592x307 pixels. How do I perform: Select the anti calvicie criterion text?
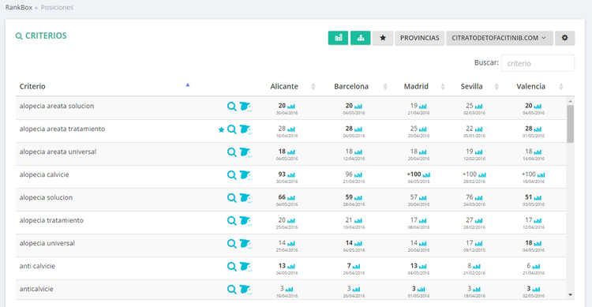[x=37, y=266]
